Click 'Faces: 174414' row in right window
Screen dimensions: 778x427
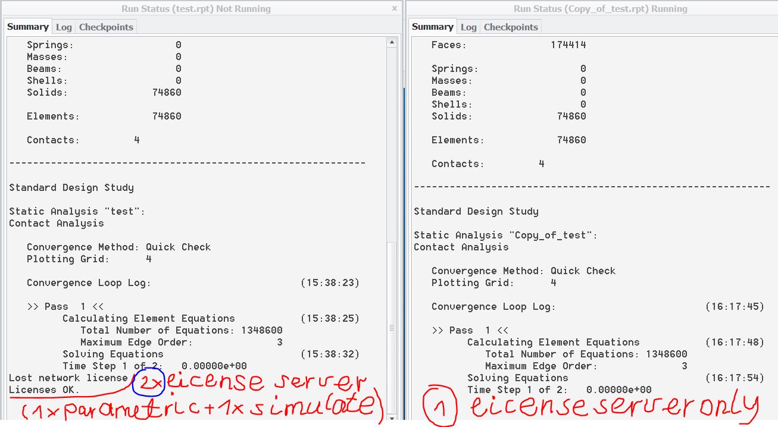tap(509, 45)
